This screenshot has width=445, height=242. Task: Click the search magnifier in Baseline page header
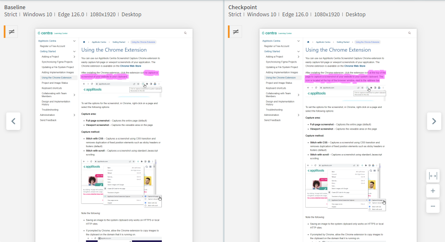[x=185, y=33]
